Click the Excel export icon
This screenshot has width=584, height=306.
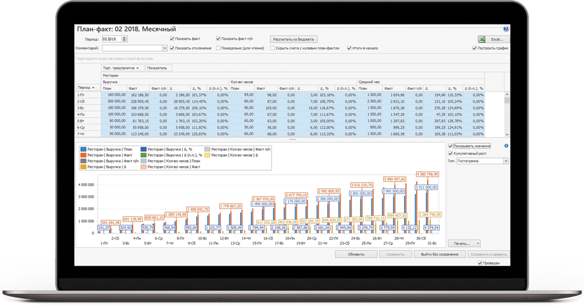tap(482, 39)
